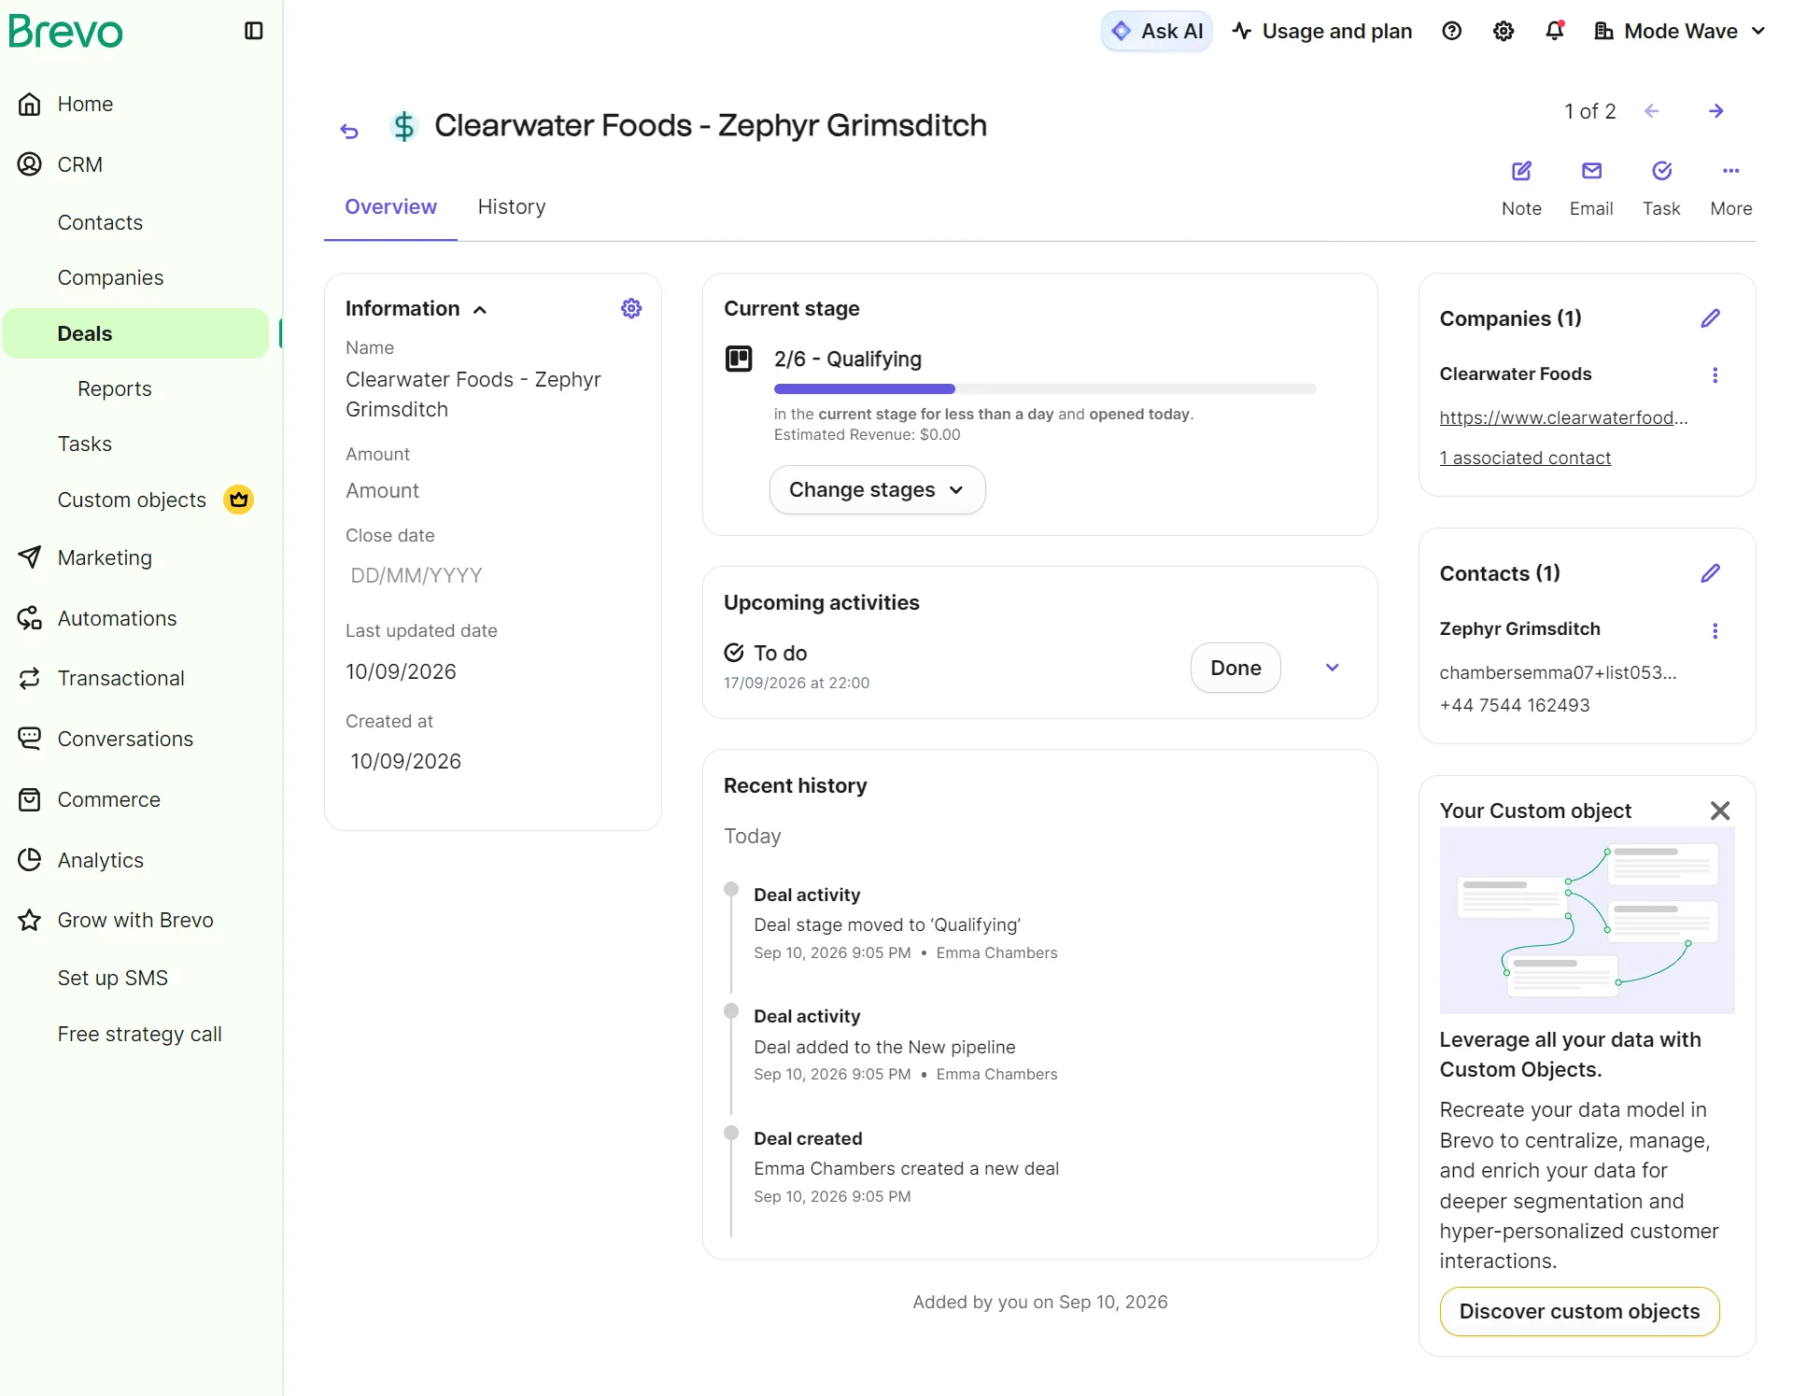Click the Ask AI button
Image resolution: width=1793 pixels, height=1396 pixels.
(1157, 31)
